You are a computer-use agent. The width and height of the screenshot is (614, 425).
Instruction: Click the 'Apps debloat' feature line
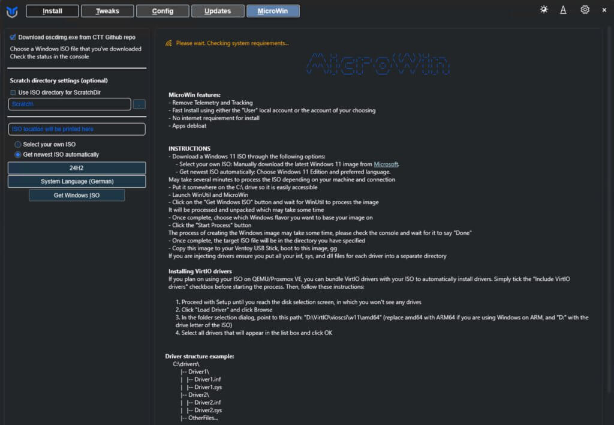pyautogui.click(x=187, y=126)
